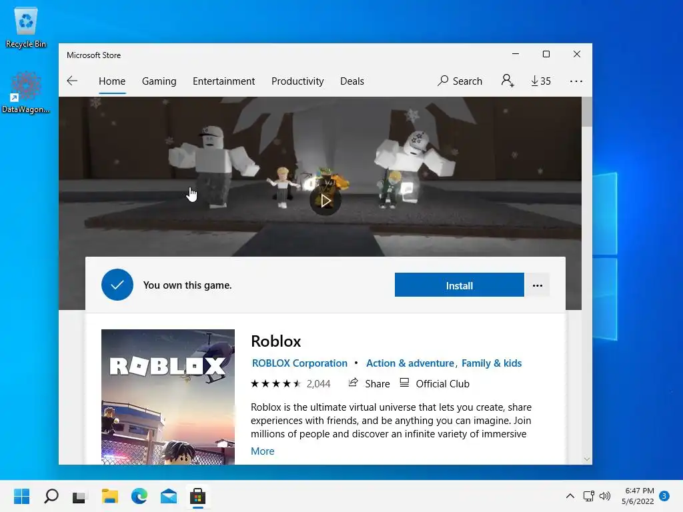
Task: Open the clock and date flyout
Action: pos(638,496)
